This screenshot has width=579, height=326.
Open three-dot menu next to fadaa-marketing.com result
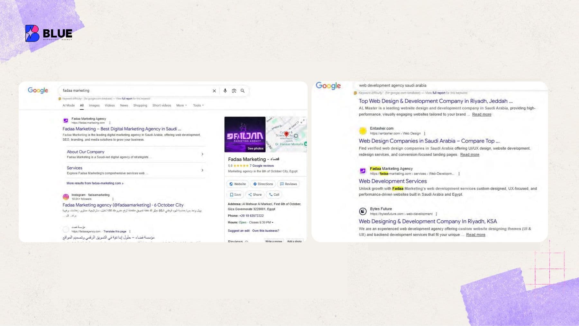[110, 123]
